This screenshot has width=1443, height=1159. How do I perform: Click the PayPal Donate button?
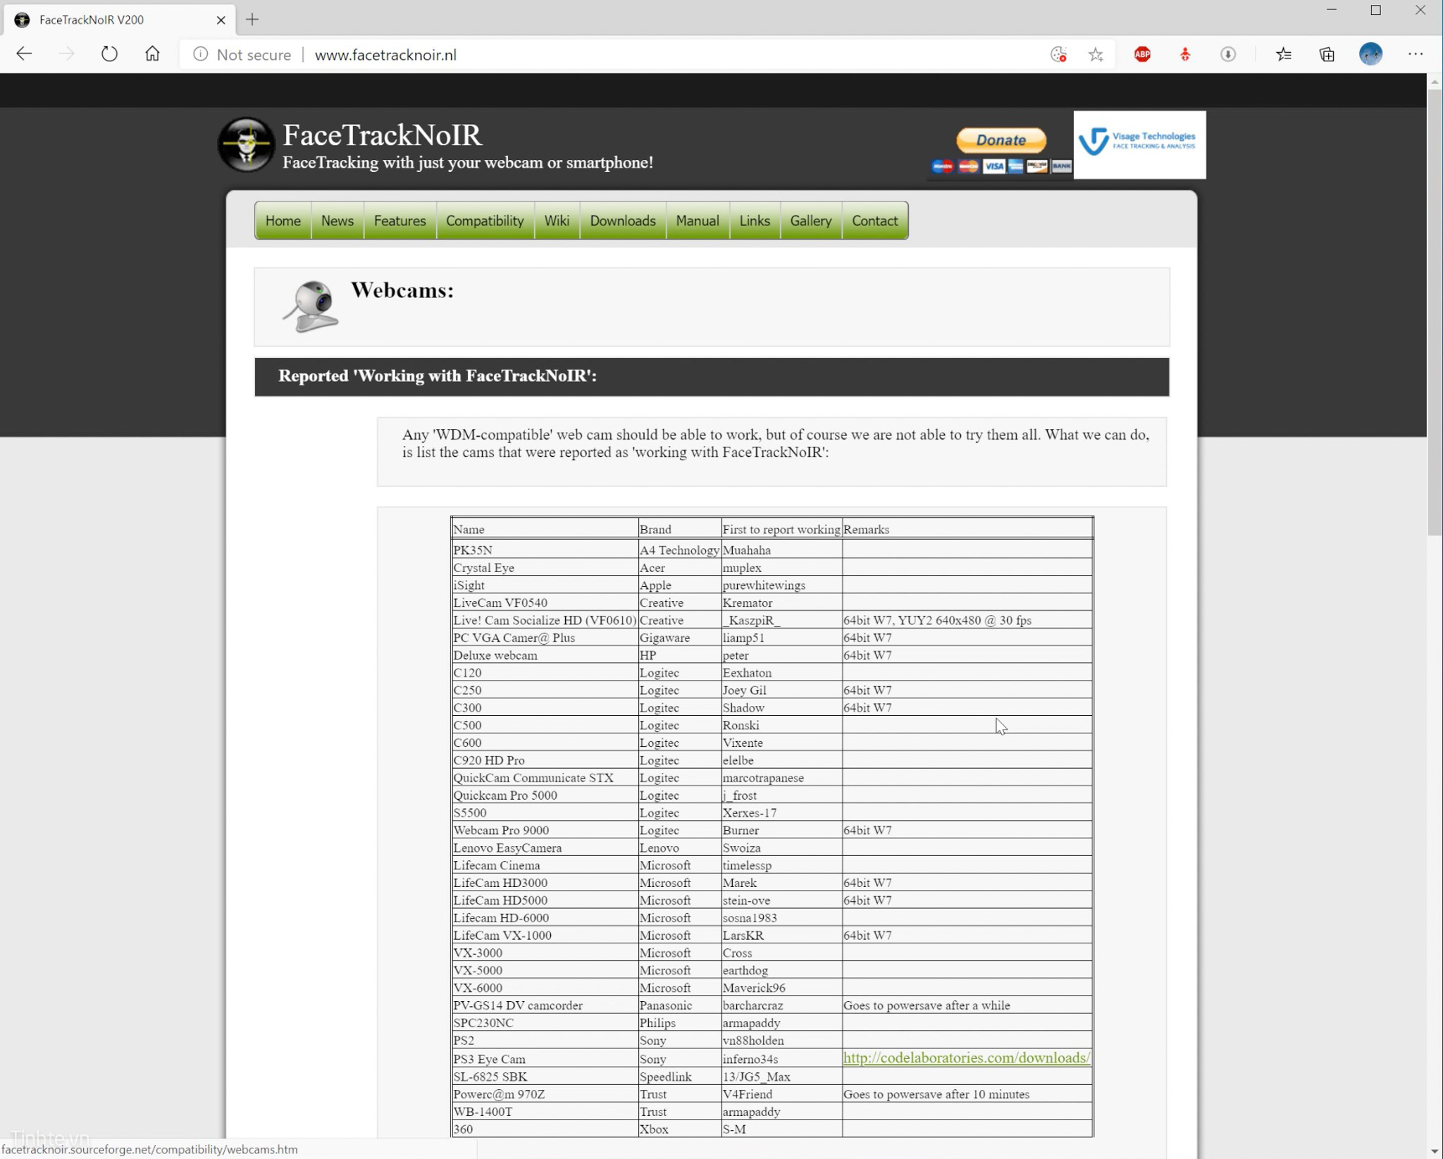pyautogui.click(x=1001, y=140)
